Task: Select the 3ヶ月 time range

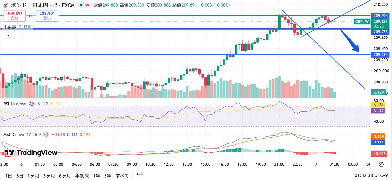Action: pos(48,175)
